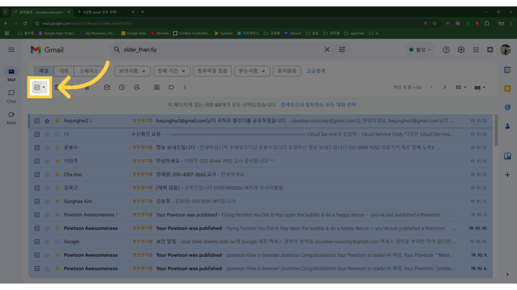Click the 첨부파일 있음 filter chip
The image size is (517, 290).
click(x=212, y=71)
